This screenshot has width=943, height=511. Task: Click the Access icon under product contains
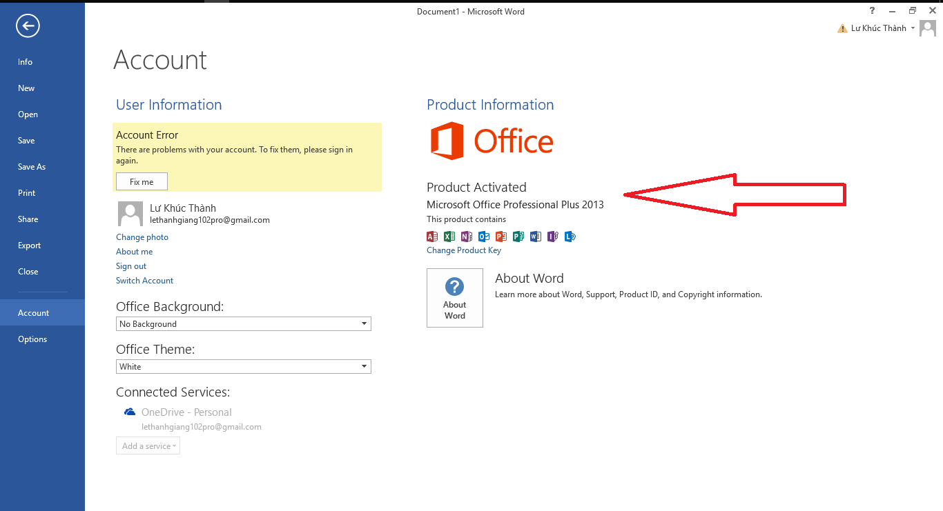pos(431,237)
